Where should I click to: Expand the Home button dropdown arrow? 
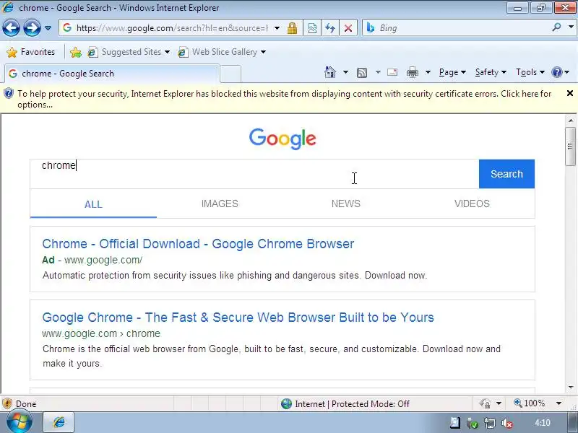point(345,72)
